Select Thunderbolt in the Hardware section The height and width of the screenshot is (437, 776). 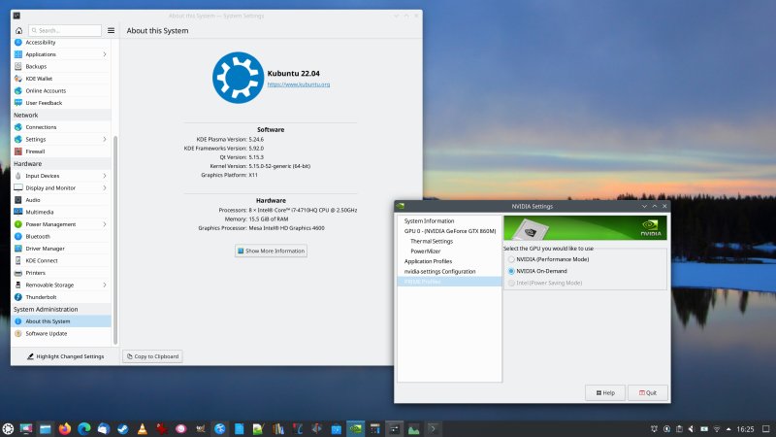[41, 297]
